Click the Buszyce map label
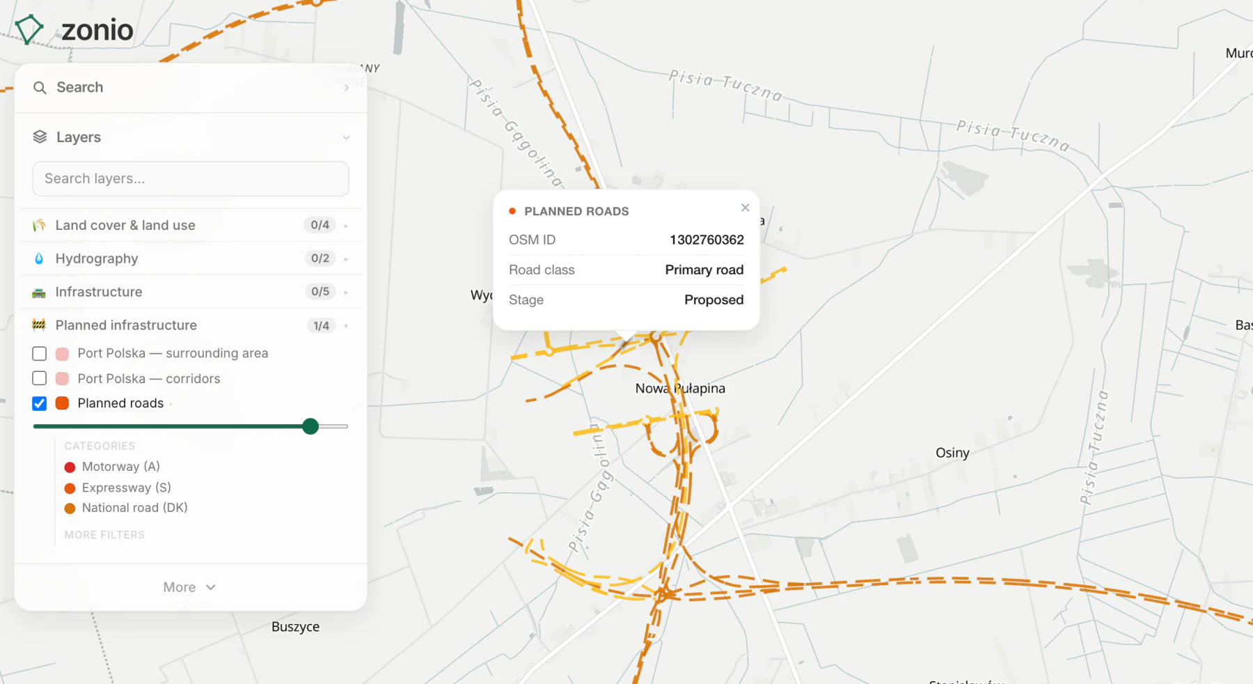 pyautogui.click(x=295, y=627)
